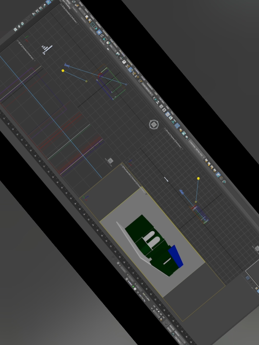Toggle the Scene Explorer icon
This screenshot has height=345, width=259.
coord(161,107)
